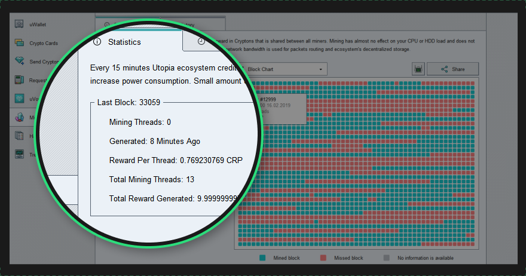Select the Mining crystal icon in sidebar
Screen dimensions: 526x276
(x=19, y=117)
